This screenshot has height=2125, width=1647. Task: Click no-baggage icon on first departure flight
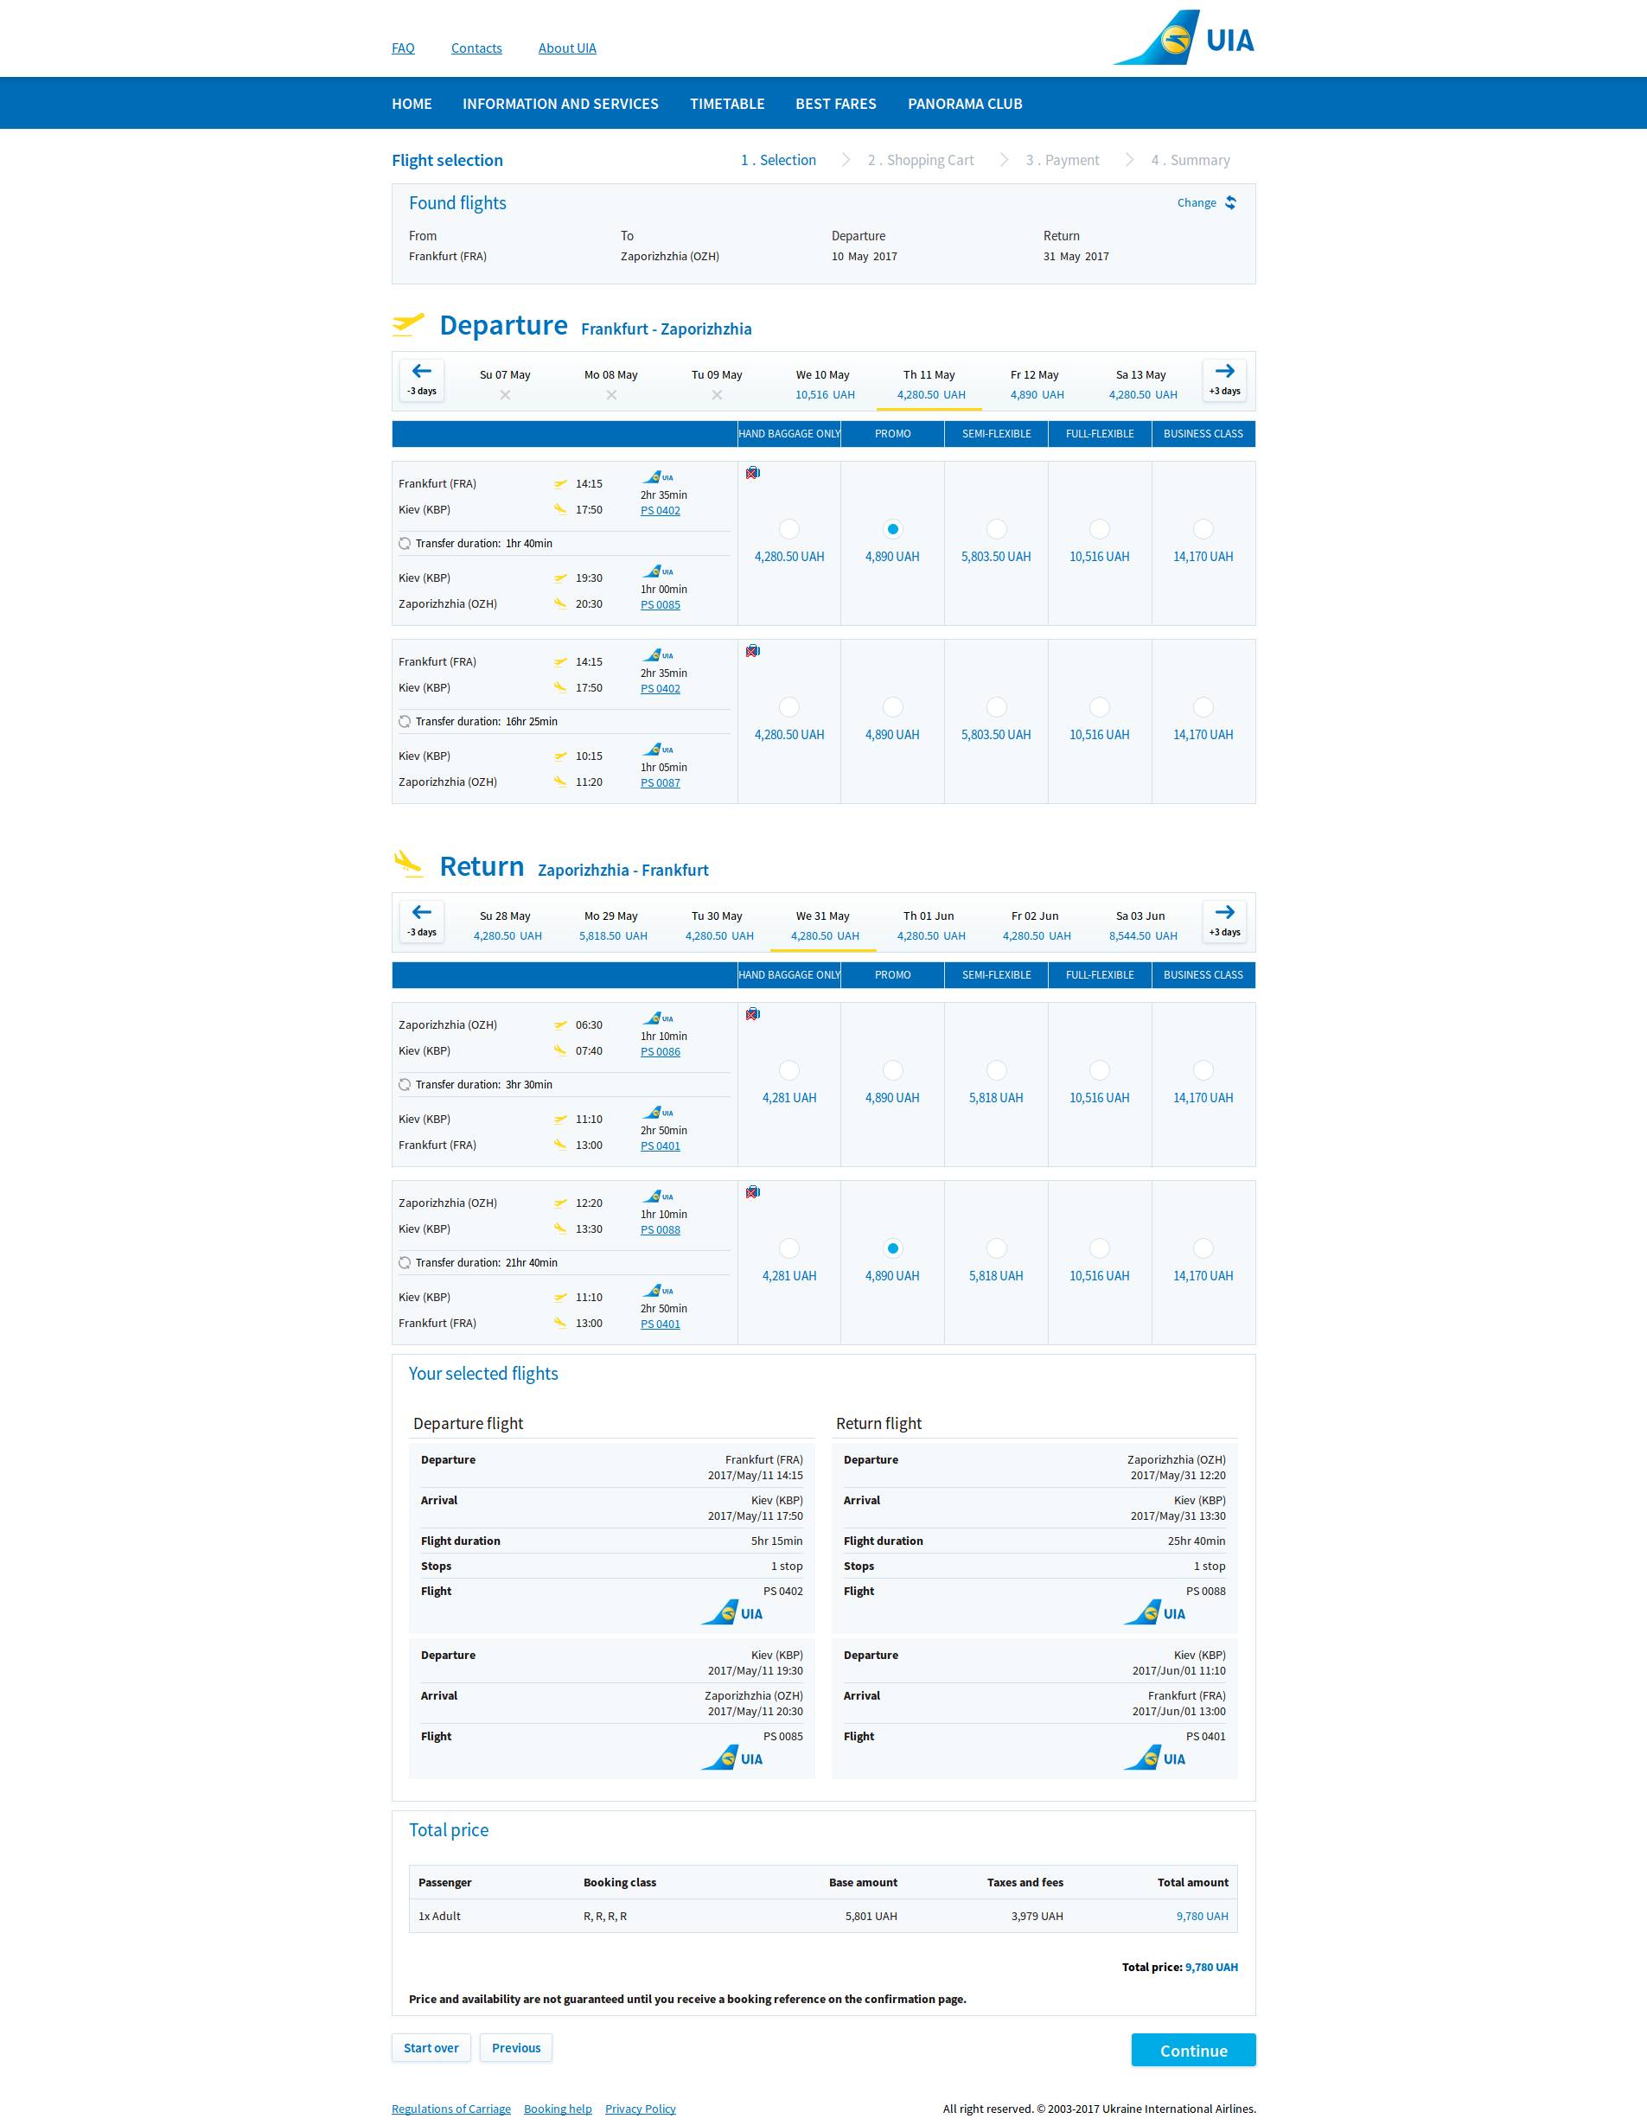pyautogui.click(x=753, y=473)
